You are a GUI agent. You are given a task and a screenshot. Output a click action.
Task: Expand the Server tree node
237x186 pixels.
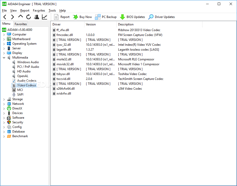[4, 49]
